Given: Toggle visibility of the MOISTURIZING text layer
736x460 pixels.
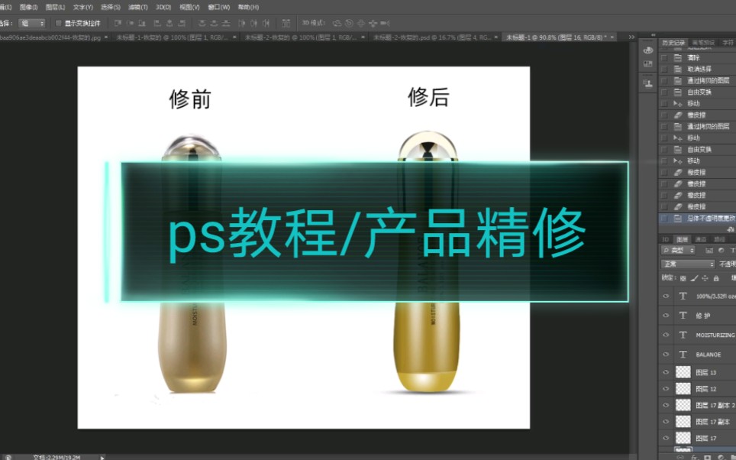Looking at the screenshot, I should (666, 335).
